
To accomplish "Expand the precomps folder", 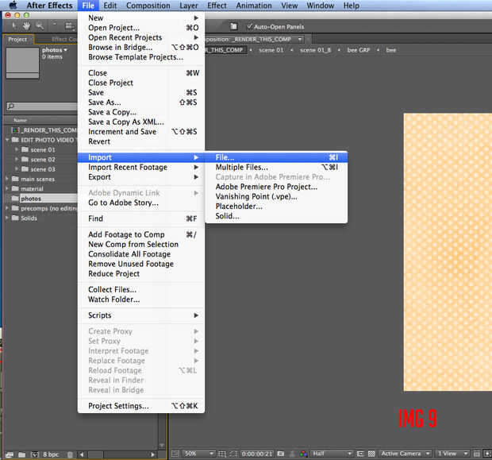I will 7,208.
